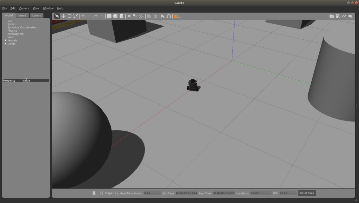Open the Steps count dropdown
The width and height of the screenshot is (359, 203).
pyautogui.click(x=116, y=193)
